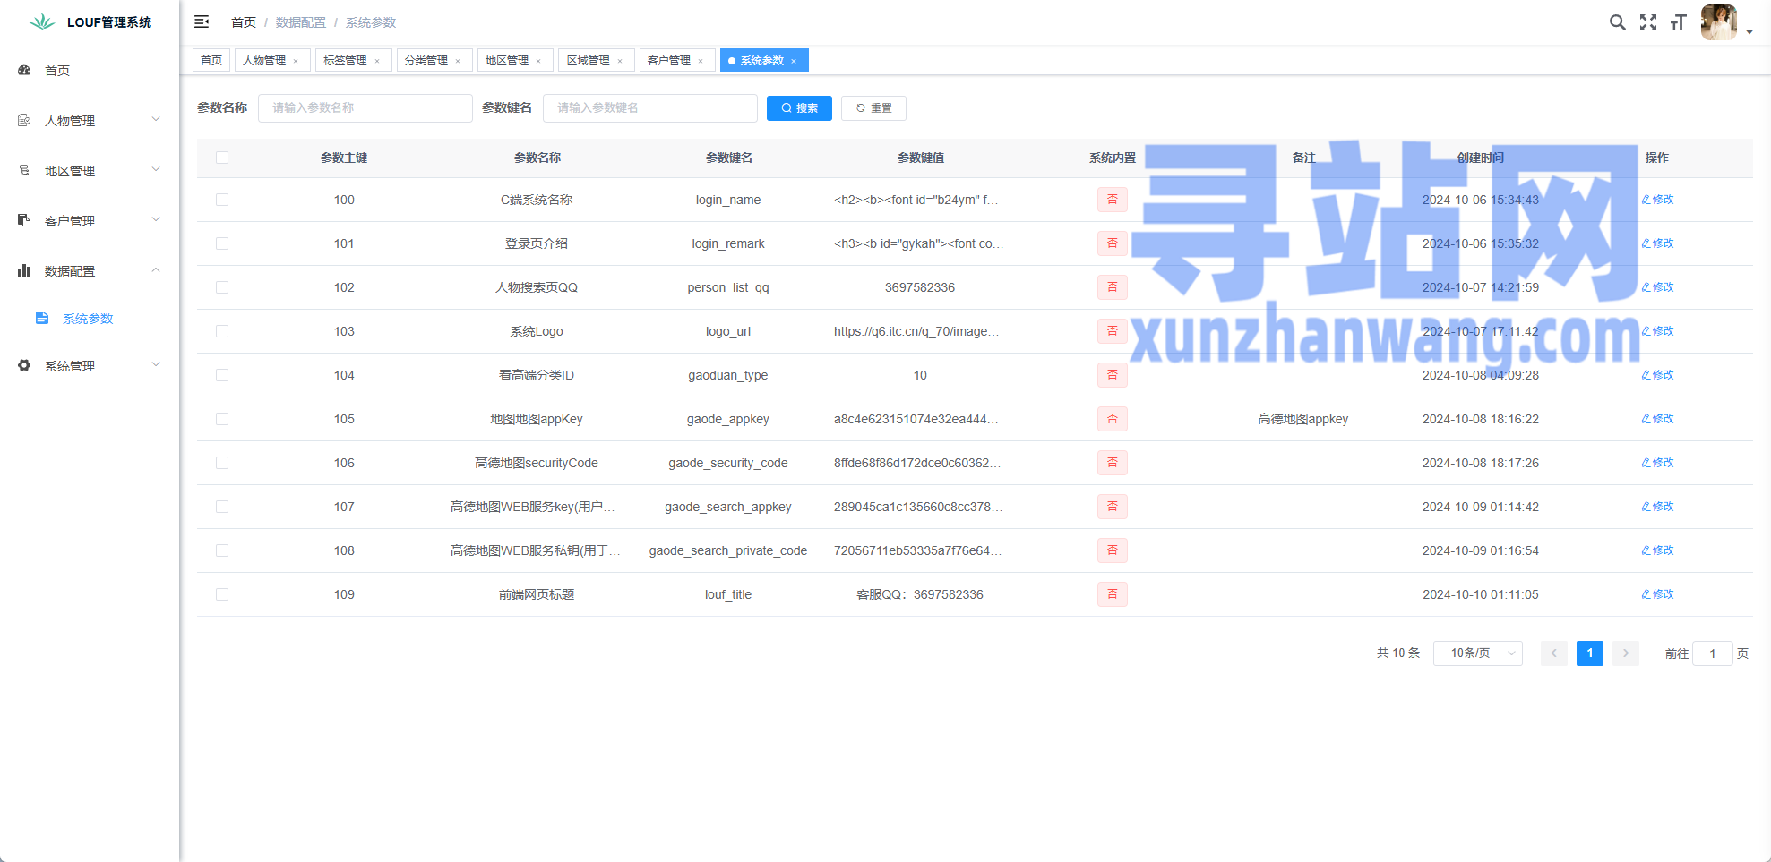Click the sidebar collapse hamburger icon
Image resolution: width=1771 pixels, height=862 pixels.
click(202, 21)
